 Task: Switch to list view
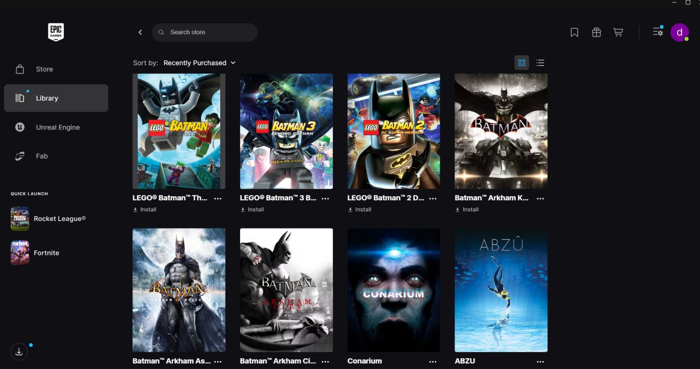[540, 63]
